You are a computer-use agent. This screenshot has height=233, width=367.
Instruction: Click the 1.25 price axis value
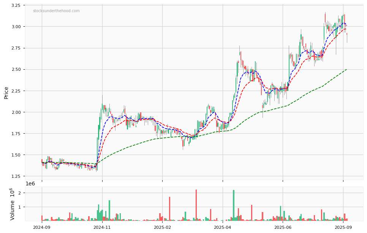tap(16, 176)
